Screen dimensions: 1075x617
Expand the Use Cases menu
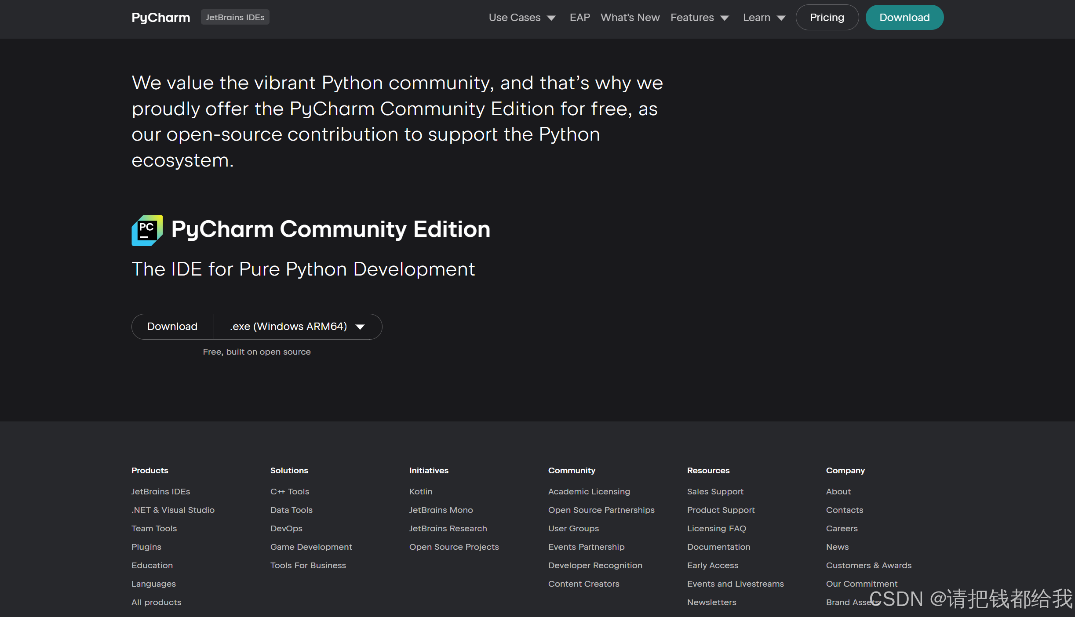522,18
